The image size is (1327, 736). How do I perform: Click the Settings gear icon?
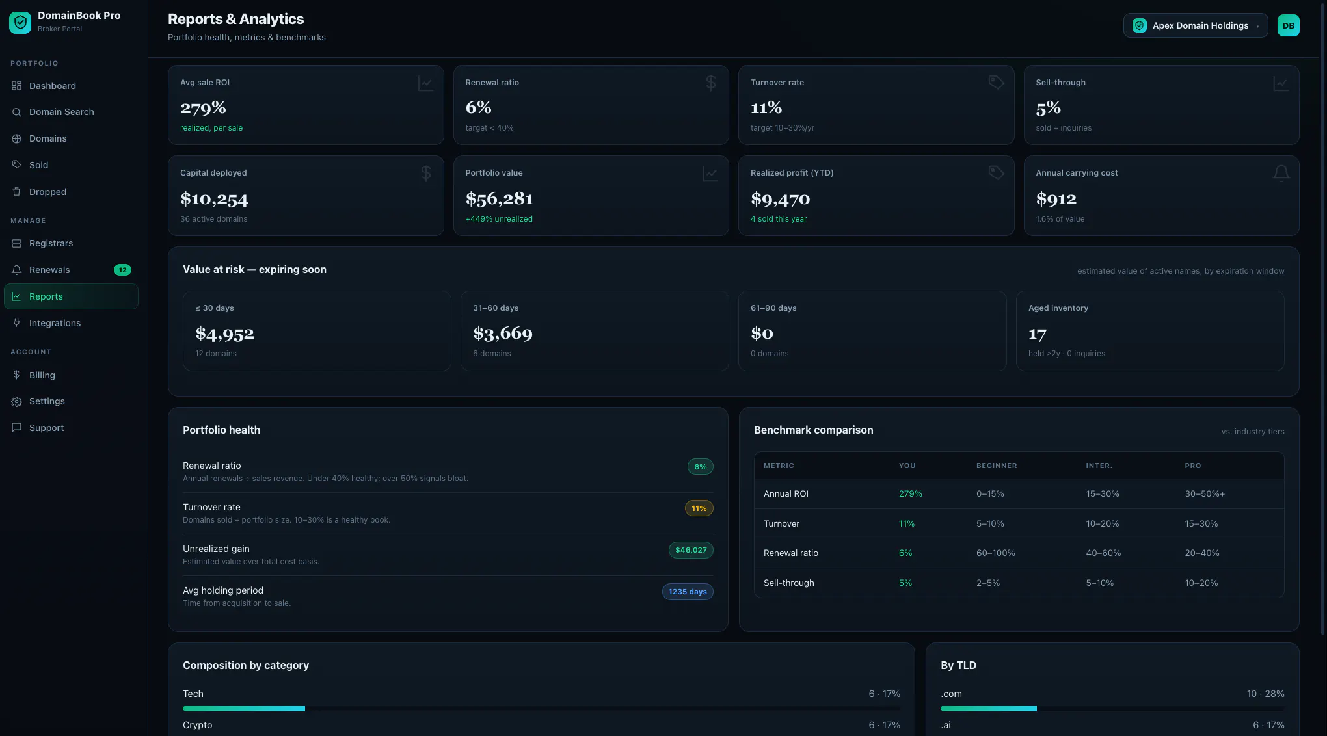coord(17,402)
